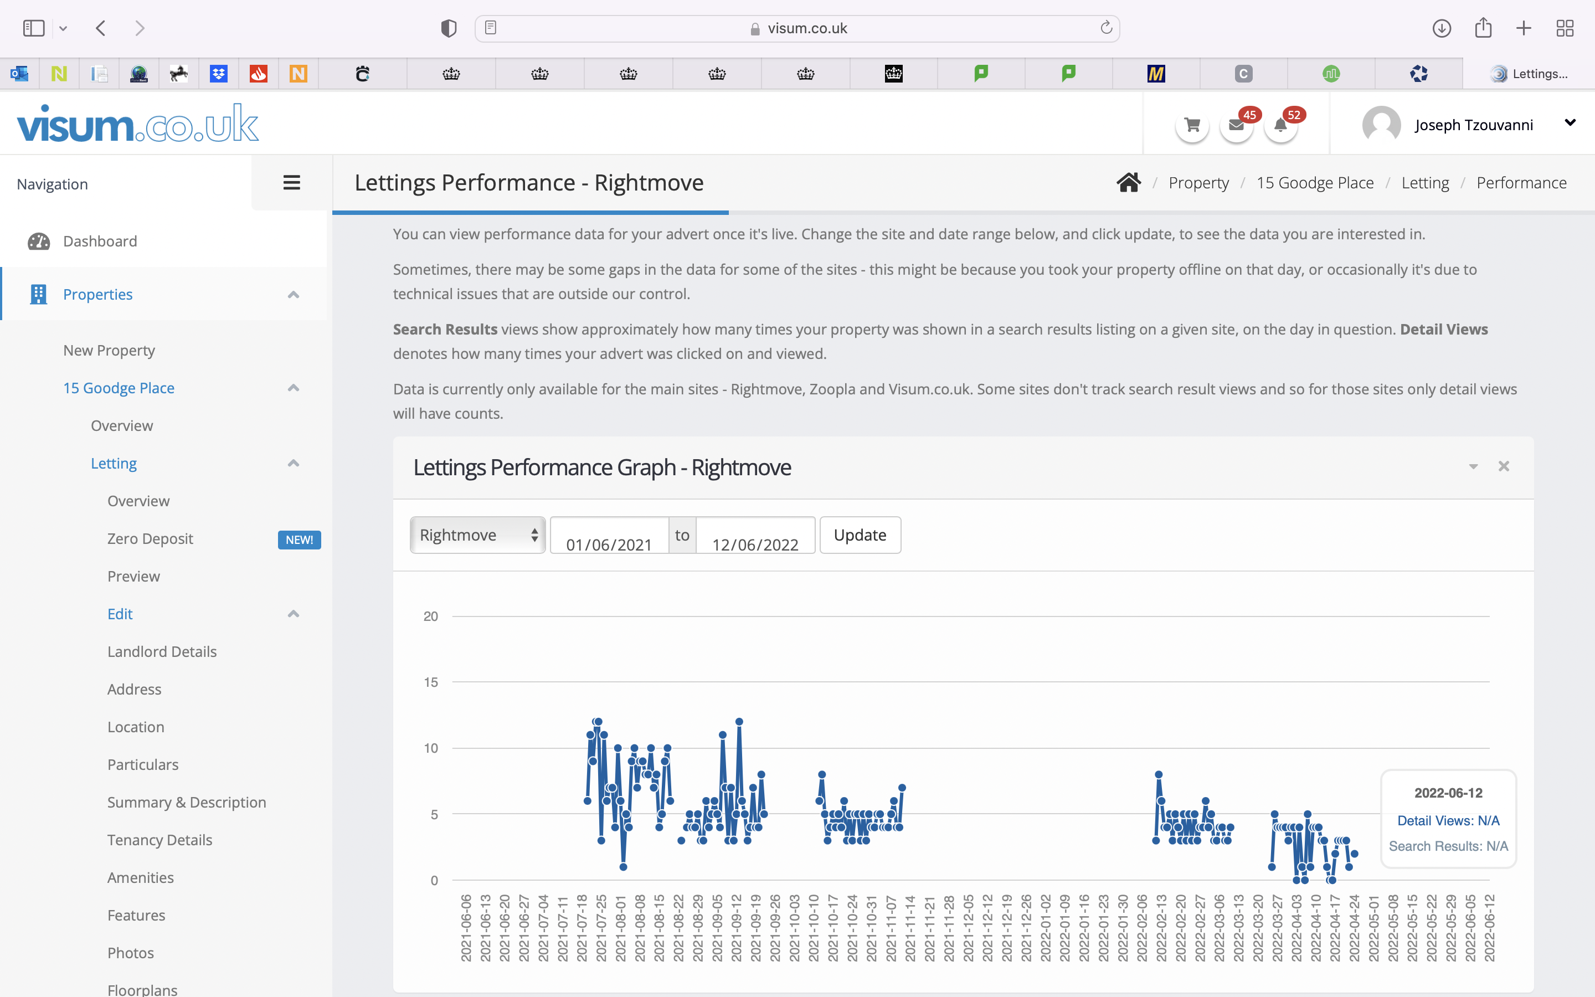1595x997 pixels.
Task: Click the end date field 12/06/2022
Action: coord(755,535)
